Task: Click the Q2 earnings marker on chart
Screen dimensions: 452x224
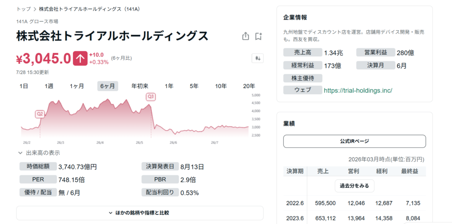Action: [x=40, y=114]
